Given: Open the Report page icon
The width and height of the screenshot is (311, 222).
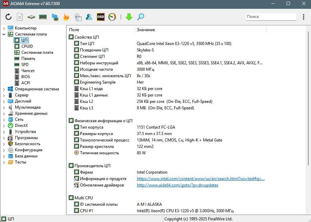Looking at the screenshot, I should [20, 17].
